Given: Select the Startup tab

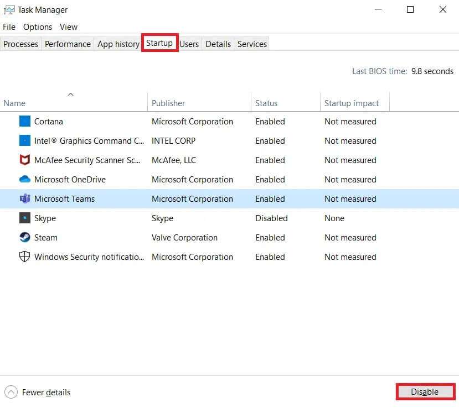Looking at the screenshot, I should pyautogui.click(x=159, y=43).
